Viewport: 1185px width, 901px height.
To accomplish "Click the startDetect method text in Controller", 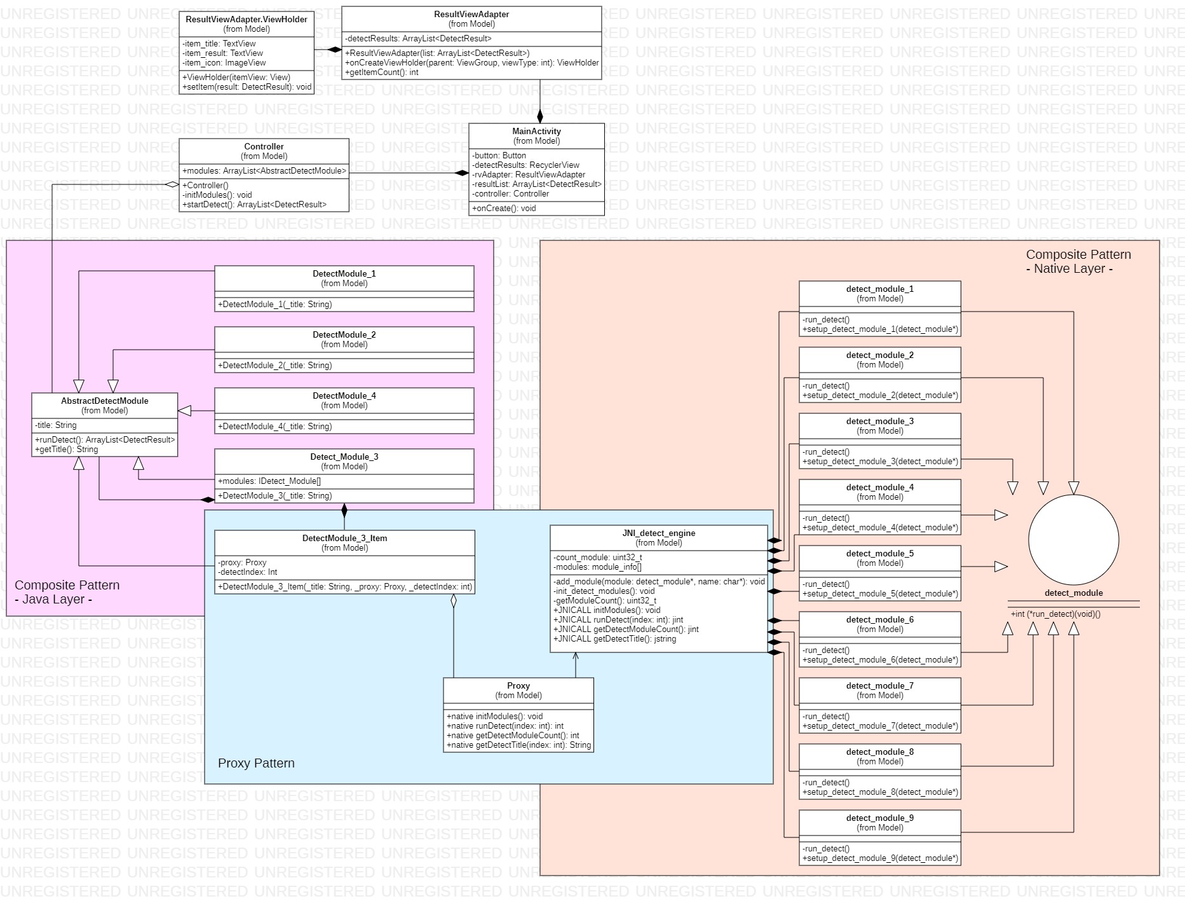I will 254,205.
